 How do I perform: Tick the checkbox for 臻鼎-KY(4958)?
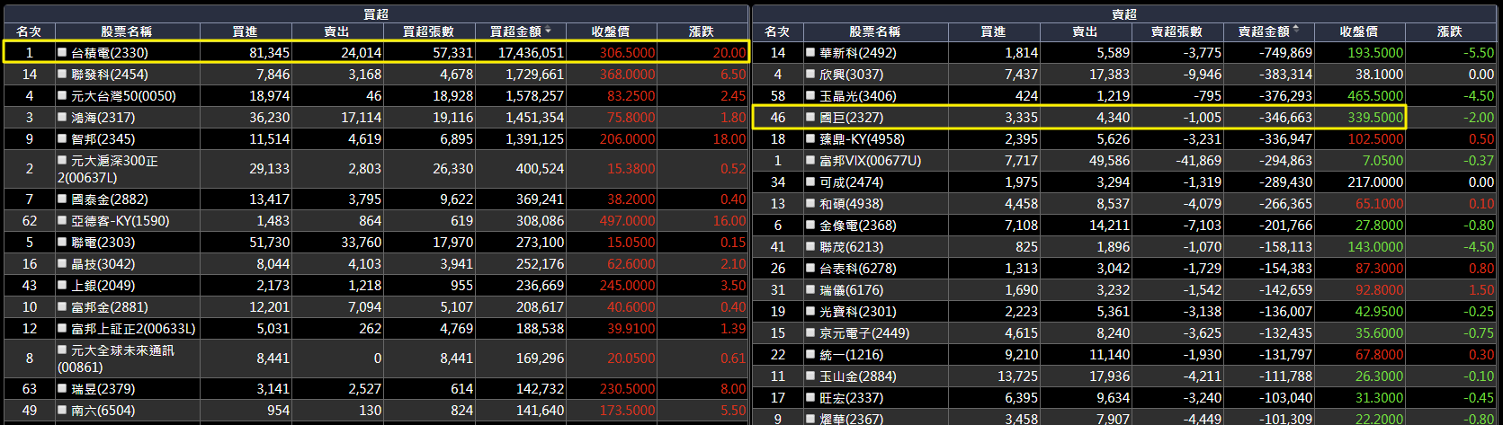[810, 139]
